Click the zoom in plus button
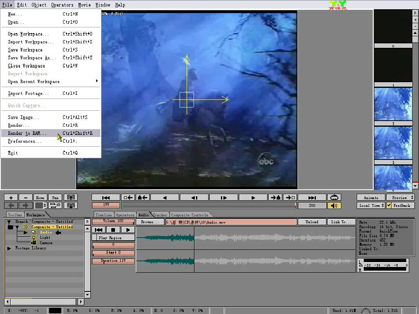 tap(11, 197)
